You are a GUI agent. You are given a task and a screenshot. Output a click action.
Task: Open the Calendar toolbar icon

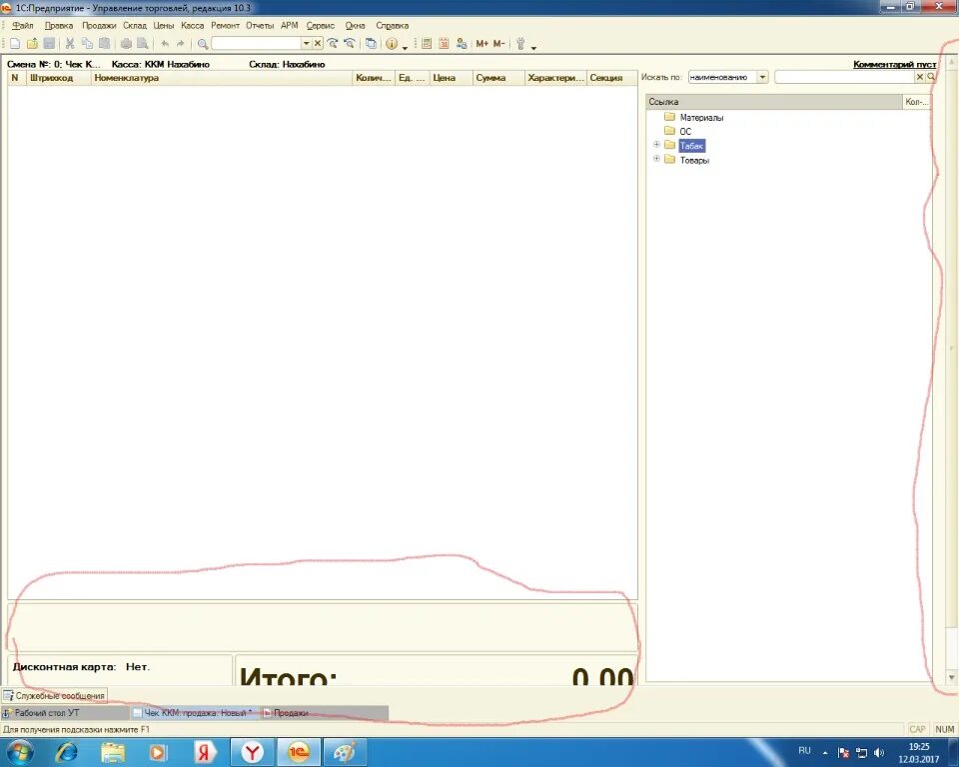(444, 43)
